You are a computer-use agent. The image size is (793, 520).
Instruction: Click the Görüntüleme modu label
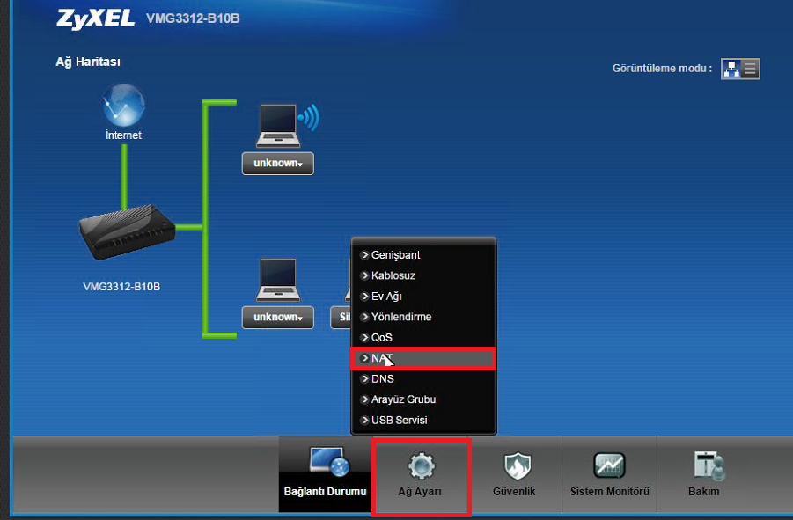[x=662, y=69]
